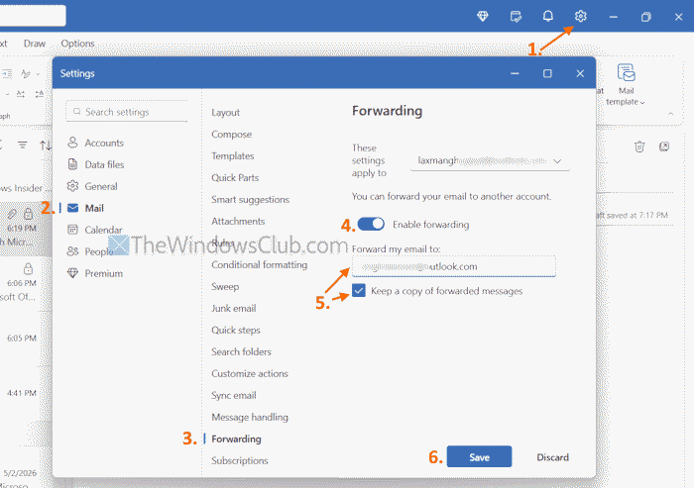This screenshot has width=694, height=488.
Task: Click the Save button
Action: click(x=479, y=456)
